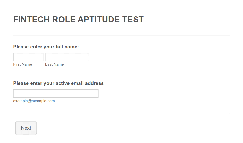243x143 pixels.
Task: Click the word 'APTITUDE' in the heading
Action: point(99,20)
